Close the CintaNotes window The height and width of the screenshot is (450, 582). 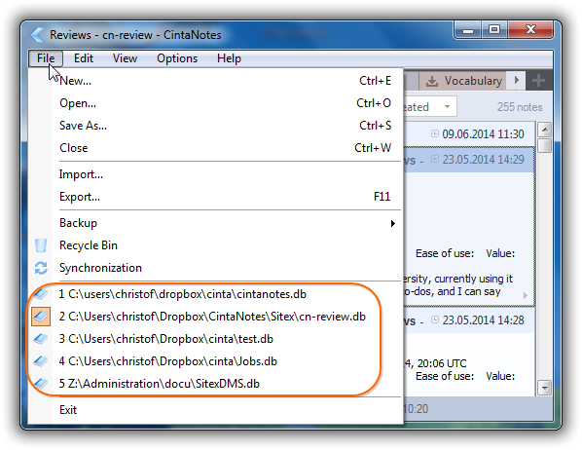(530, 30)
